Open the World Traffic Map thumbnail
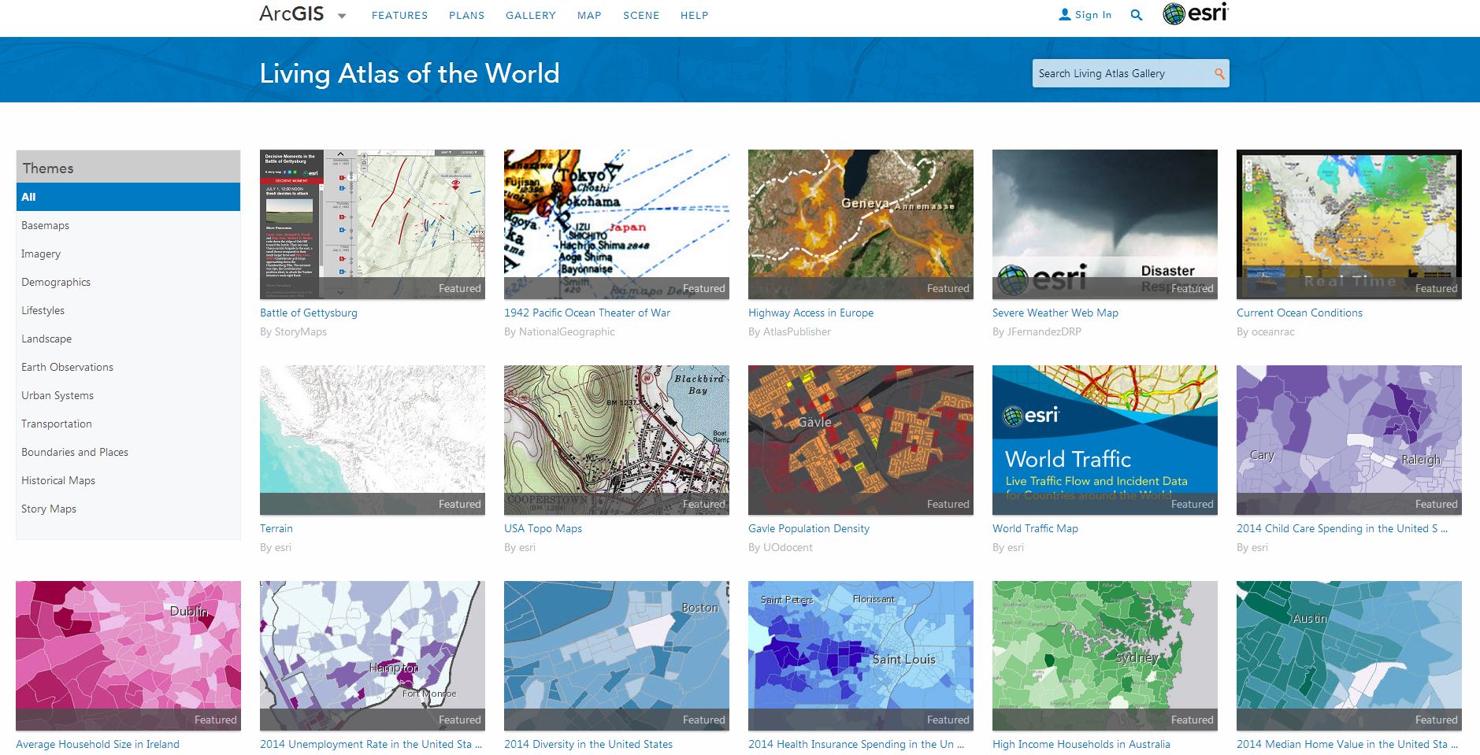Image resolution: width=1480 pixels, height=755 pixels. [x=1105, y=440]
